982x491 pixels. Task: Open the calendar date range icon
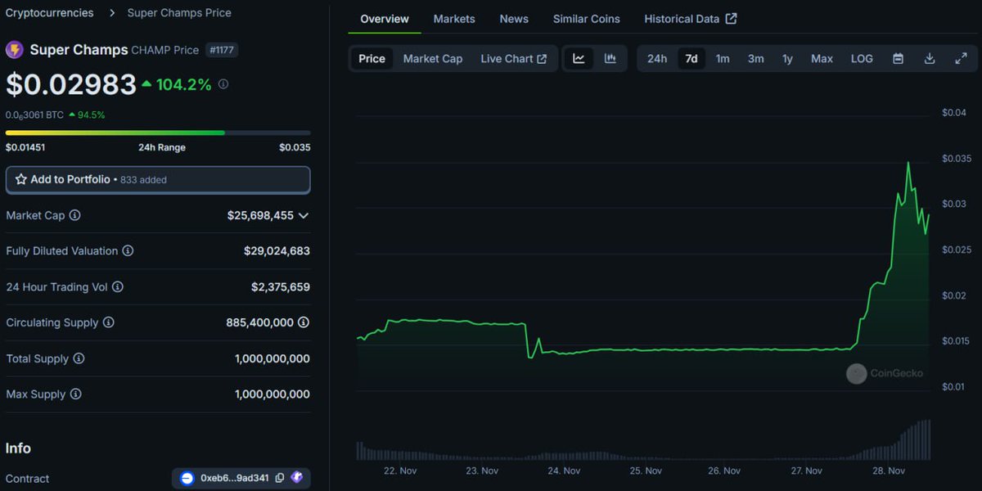[x=898, y=59]
